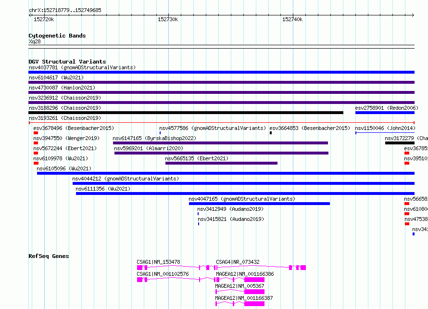Select the red nsv6109978 marker
Viewport: 428px width, 309px height.
point(36,163)
